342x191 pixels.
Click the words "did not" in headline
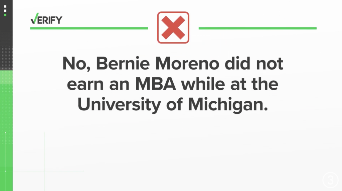[x=254, y=63]
